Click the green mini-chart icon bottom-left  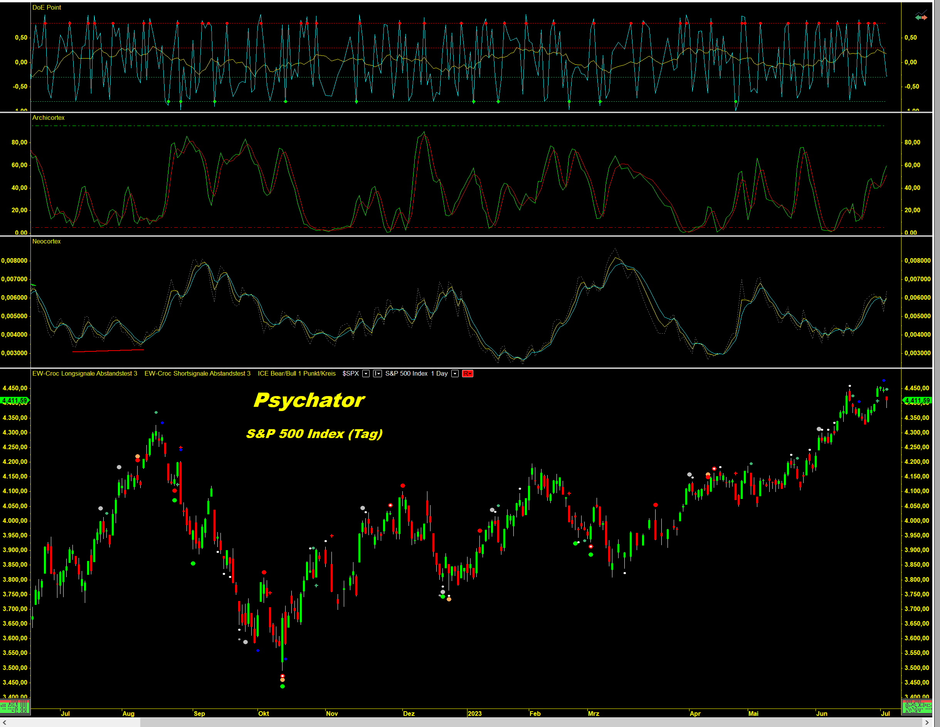[15, 706]
